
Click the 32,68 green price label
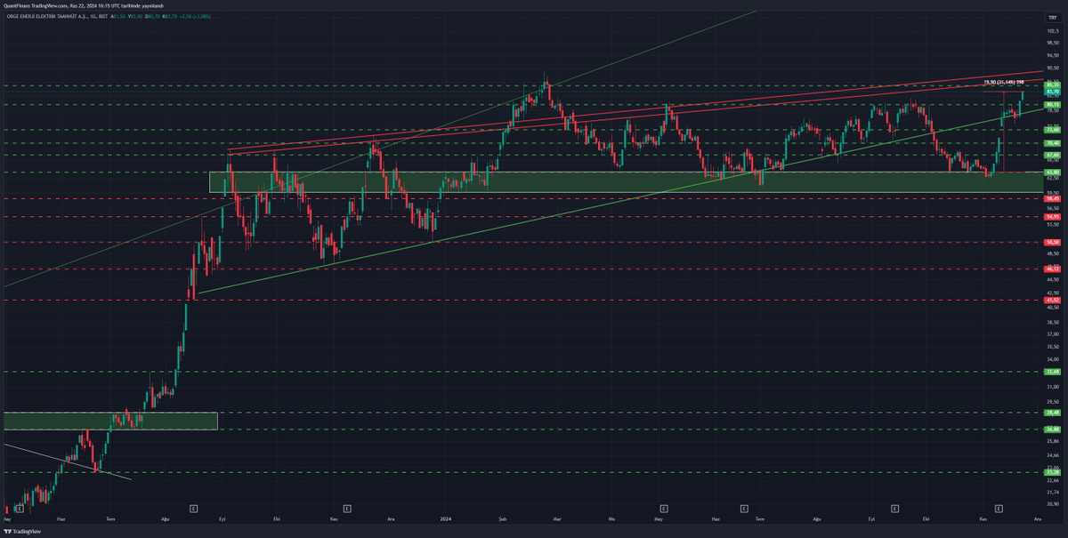1053,372
